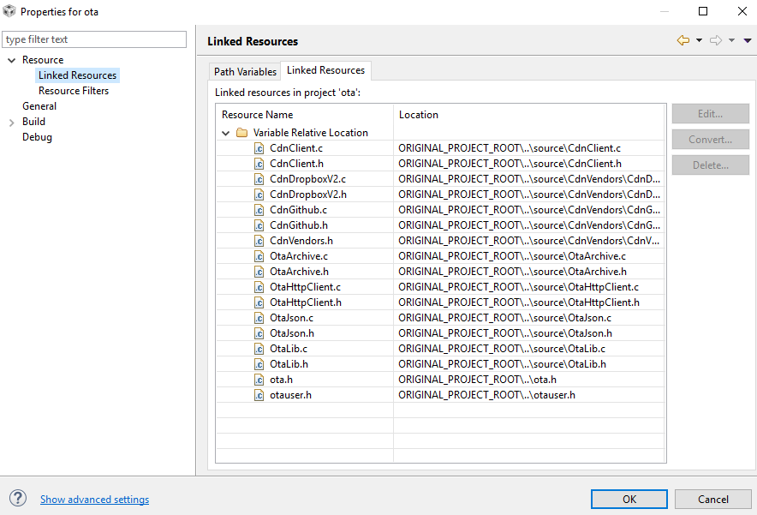The width and height of the screenshot is (757, 515).
Task: Switch to the Path Variables tab
Action: (245, 72)
